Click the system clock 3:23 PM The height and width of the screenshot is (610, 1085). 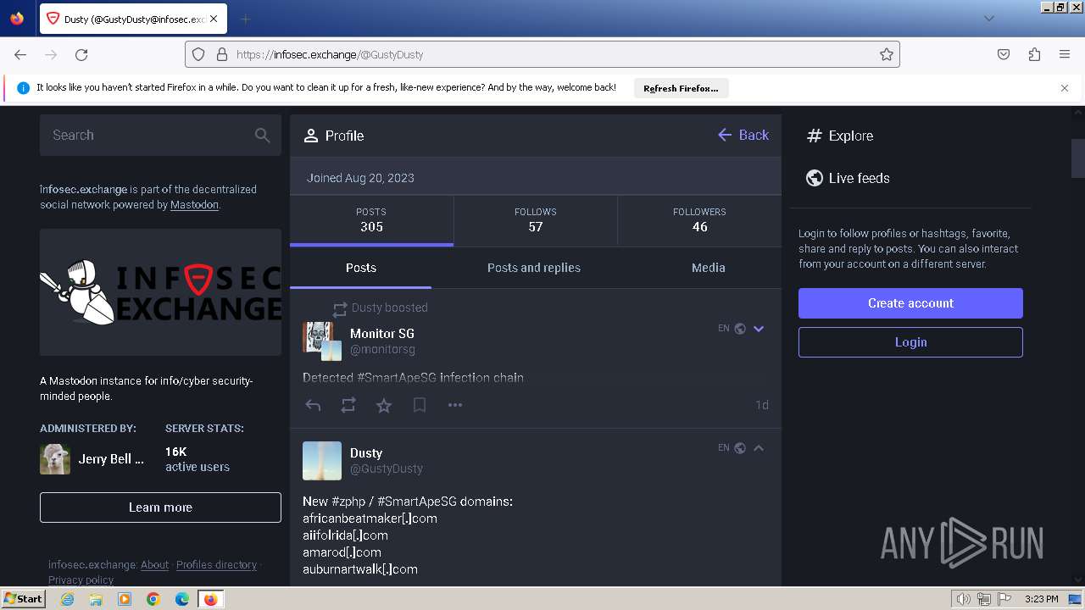click(x=1041, y=599)
